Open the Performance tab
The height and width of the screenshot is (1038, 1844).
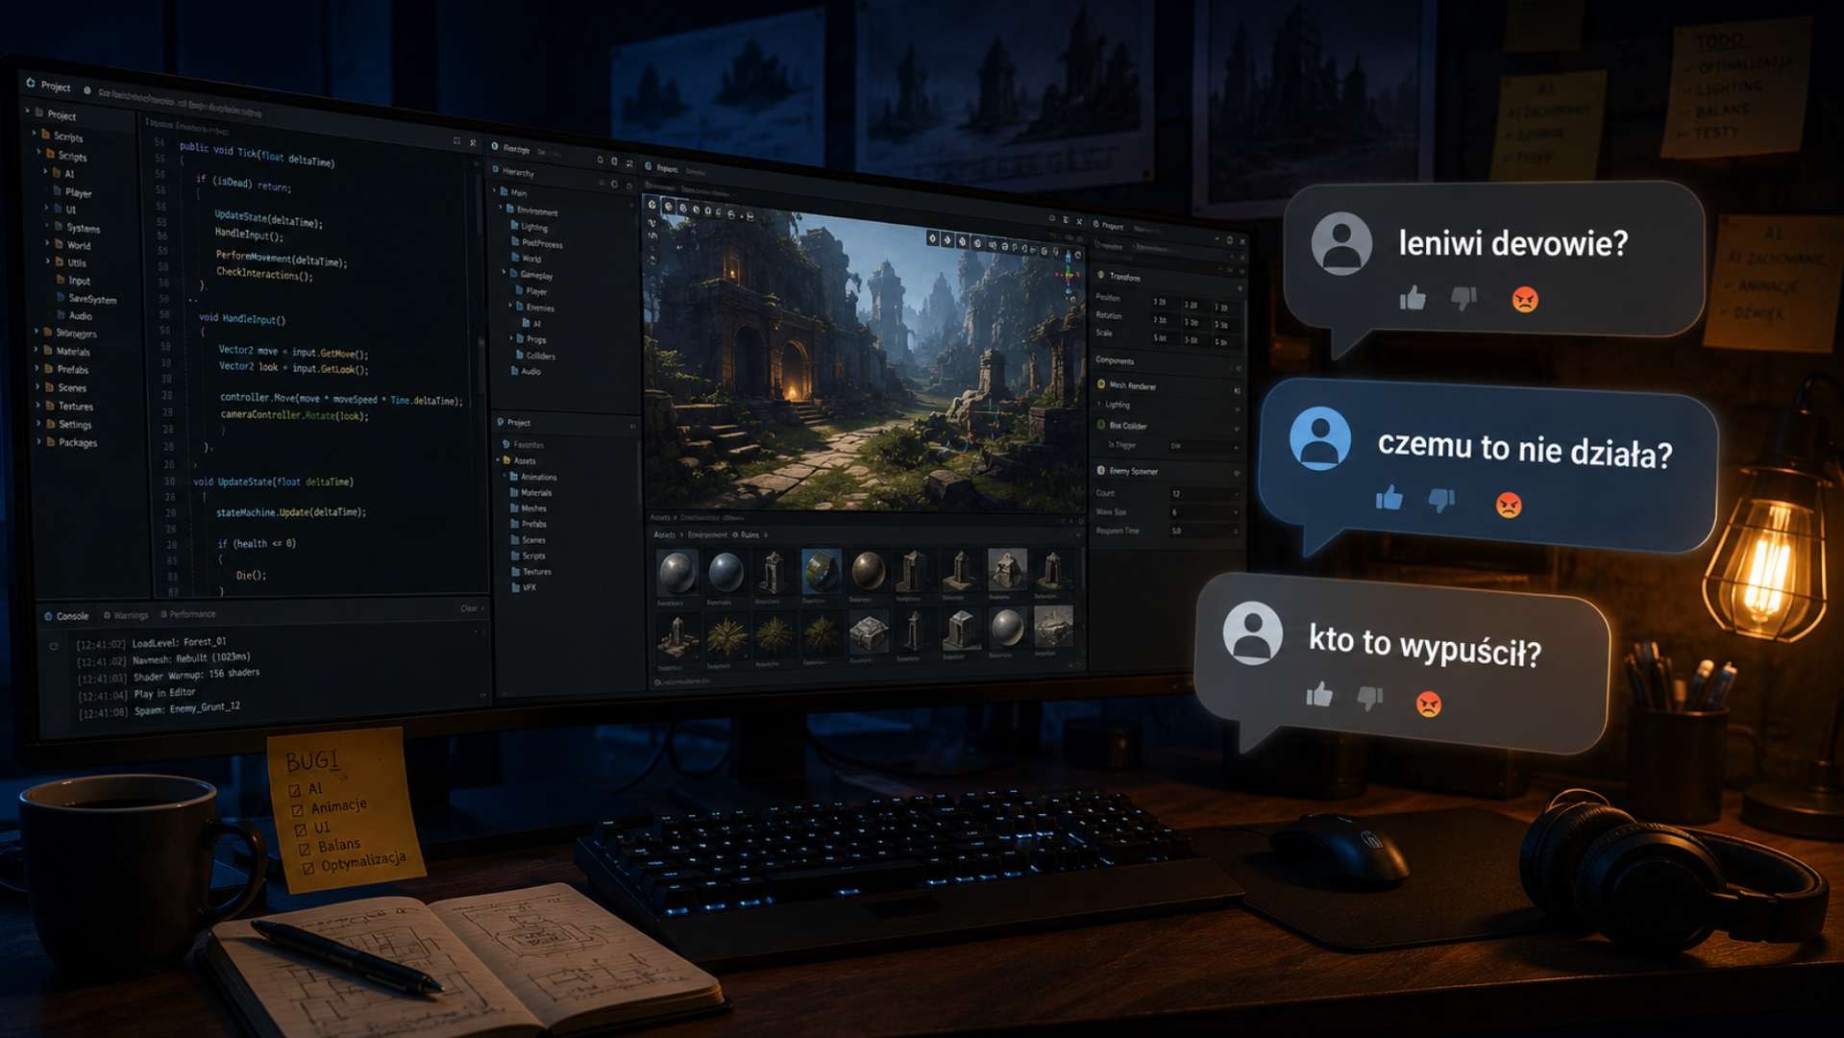point(188,614)
